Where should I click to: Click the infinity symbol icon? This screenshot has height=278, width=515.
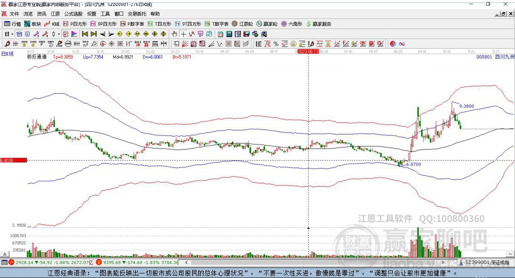coord(402,44)
